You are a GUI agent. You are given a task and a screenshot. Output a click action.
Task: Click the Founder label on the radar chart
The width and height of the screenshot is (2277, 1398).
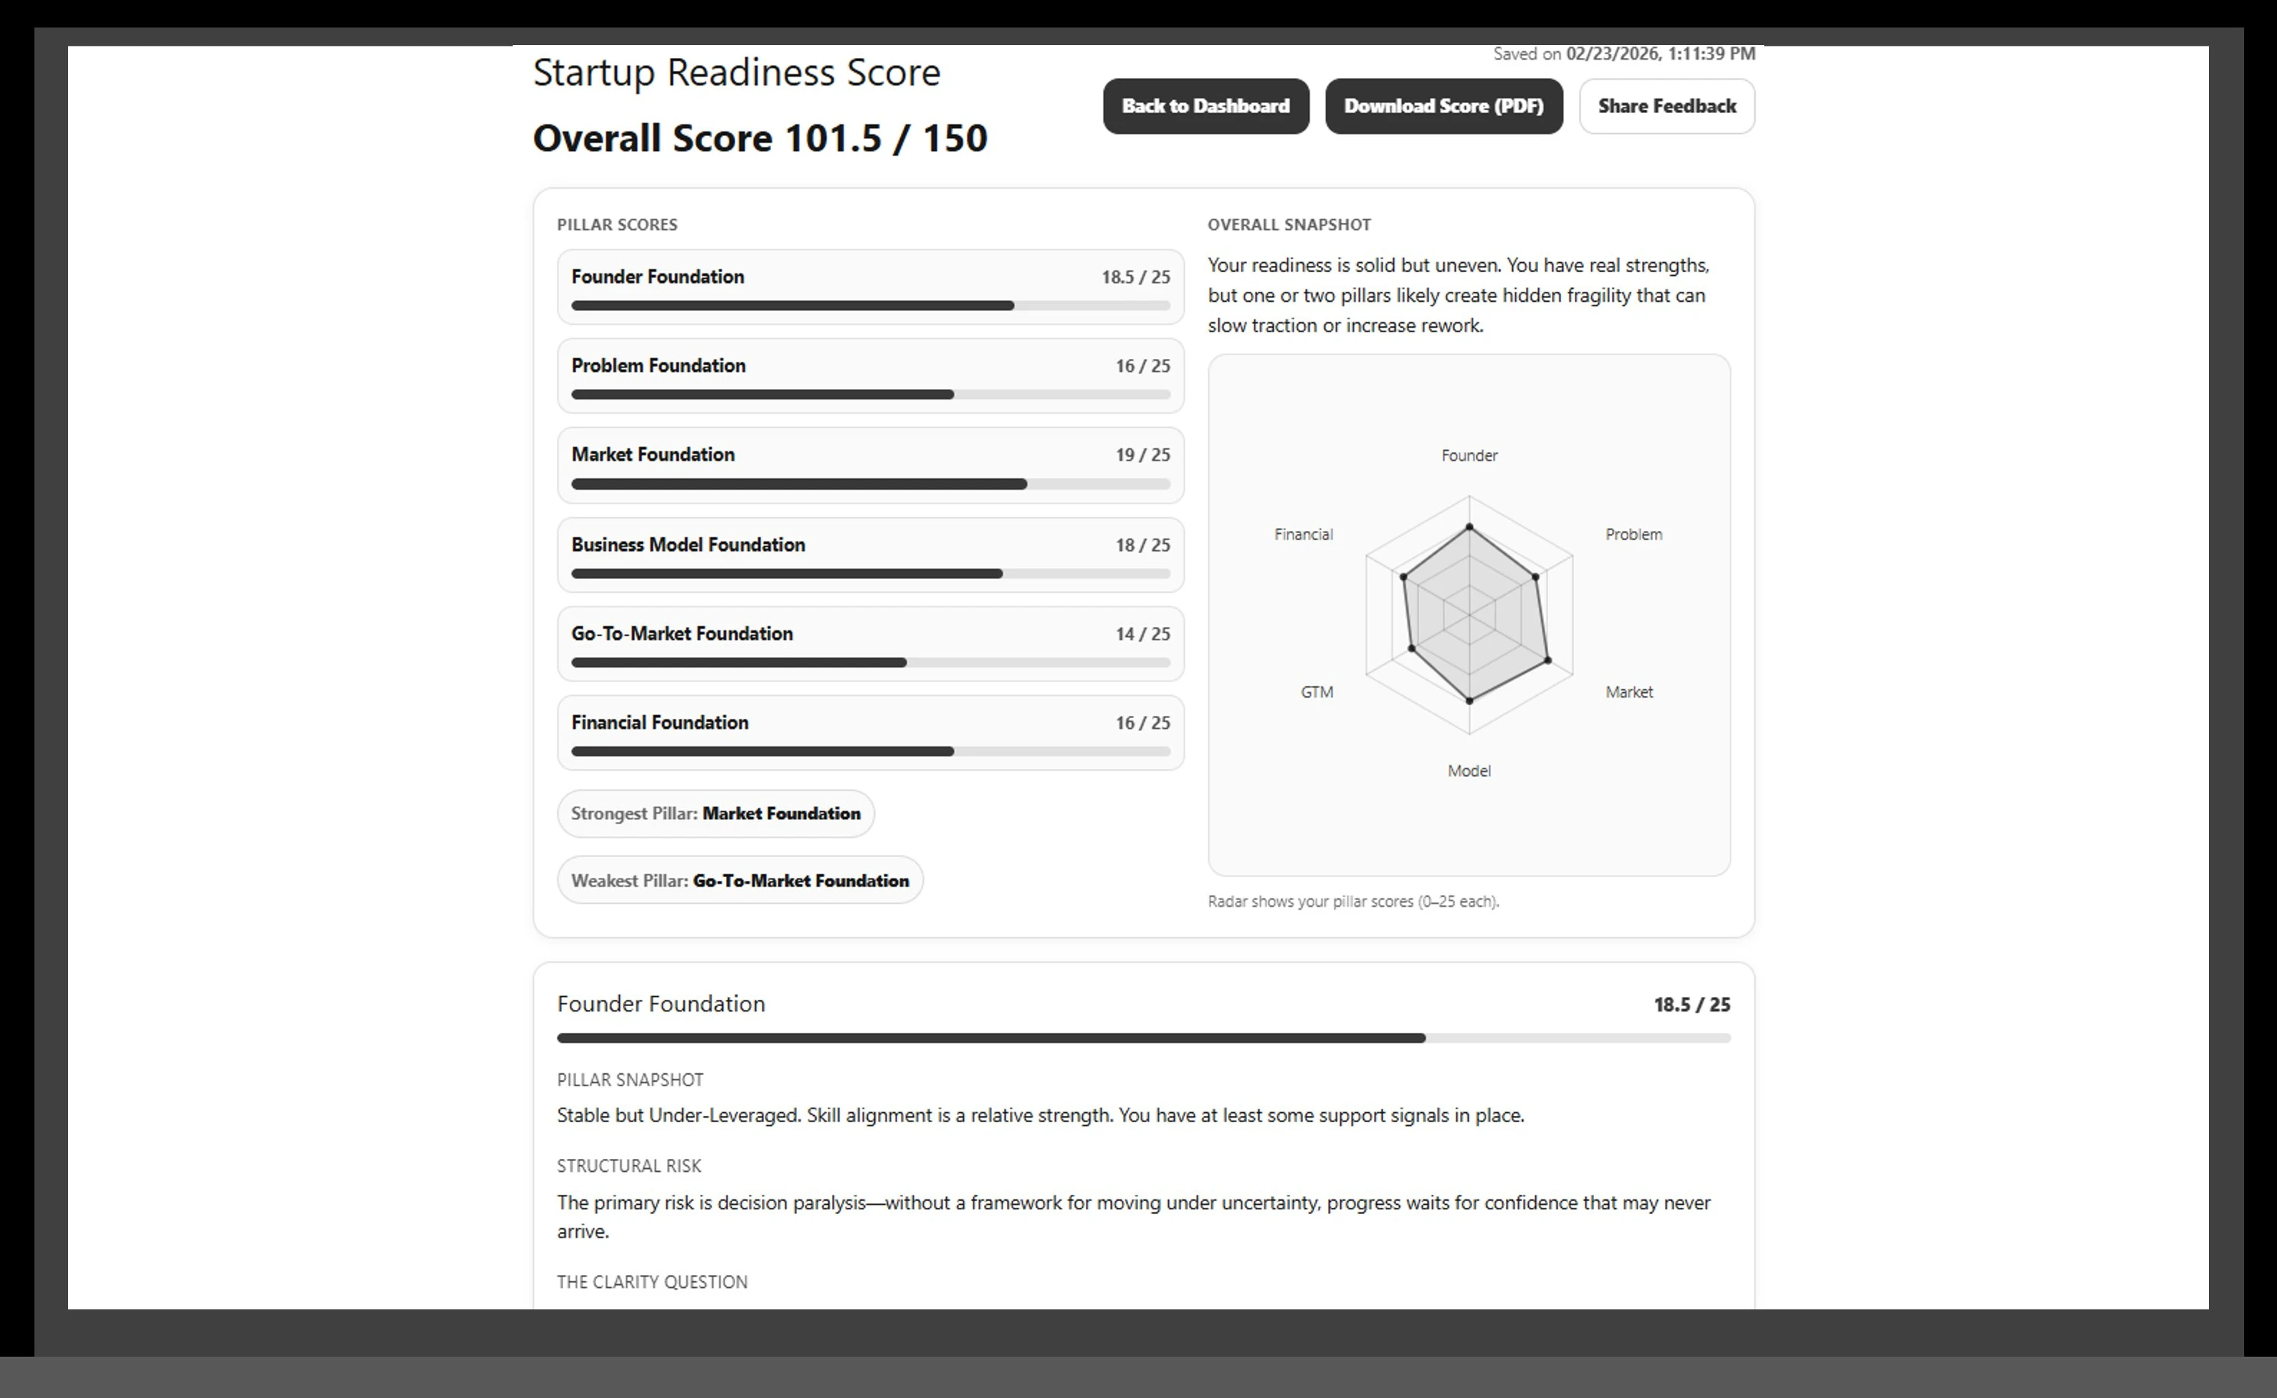(1469, 456)
